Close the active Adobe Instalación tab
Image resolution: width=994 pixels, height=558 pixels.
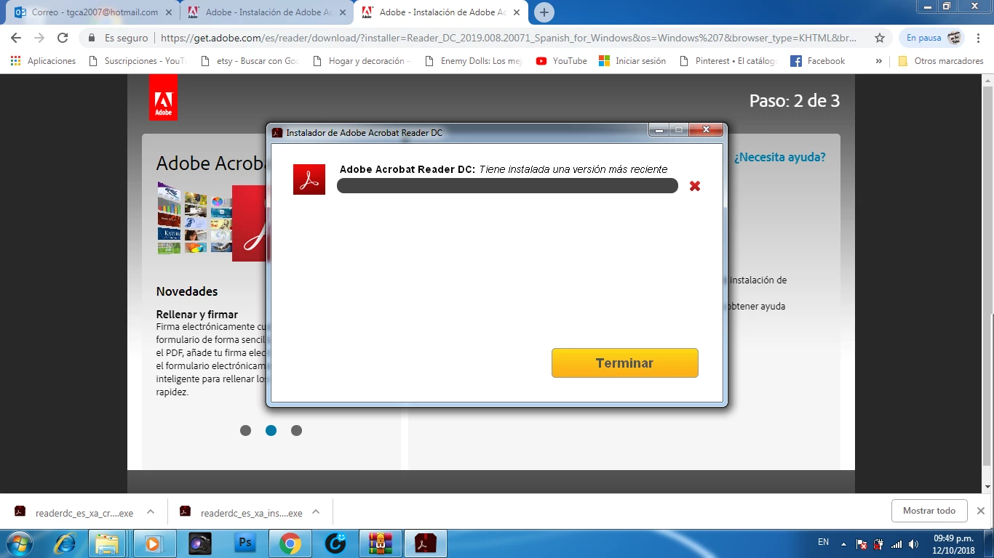tap(516, 12)
